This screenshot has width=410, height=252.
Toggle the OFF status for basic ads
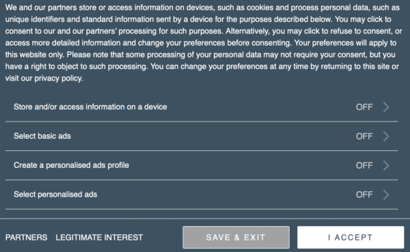[364, 136]
